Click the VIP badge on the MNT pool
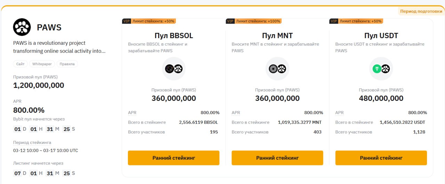 230,21
